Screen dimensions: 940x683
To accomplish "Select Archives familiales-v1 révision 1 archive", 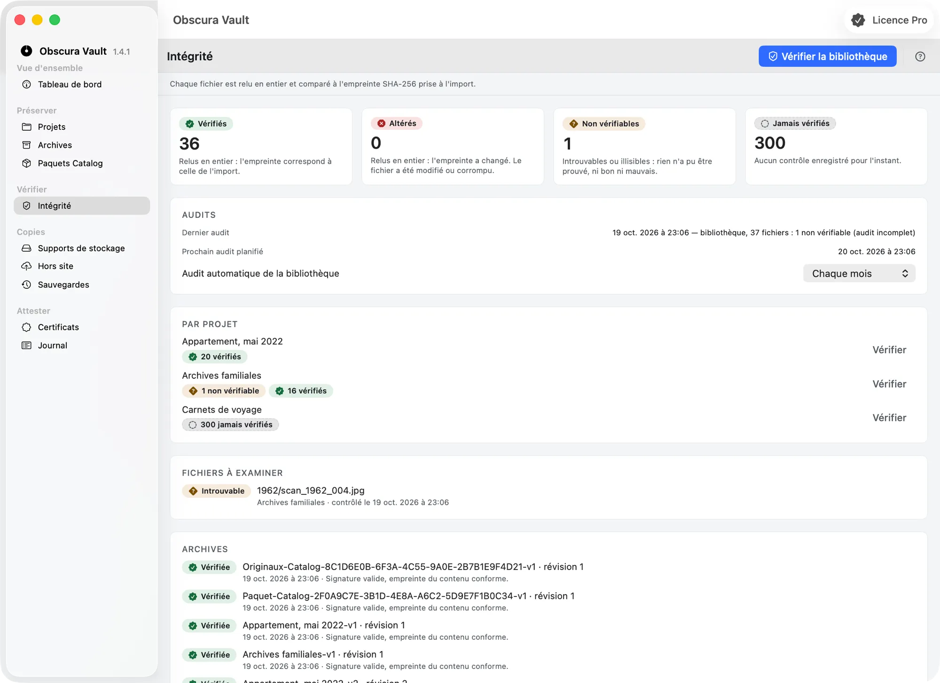I will pyautogui.click(x=548, y=659).
